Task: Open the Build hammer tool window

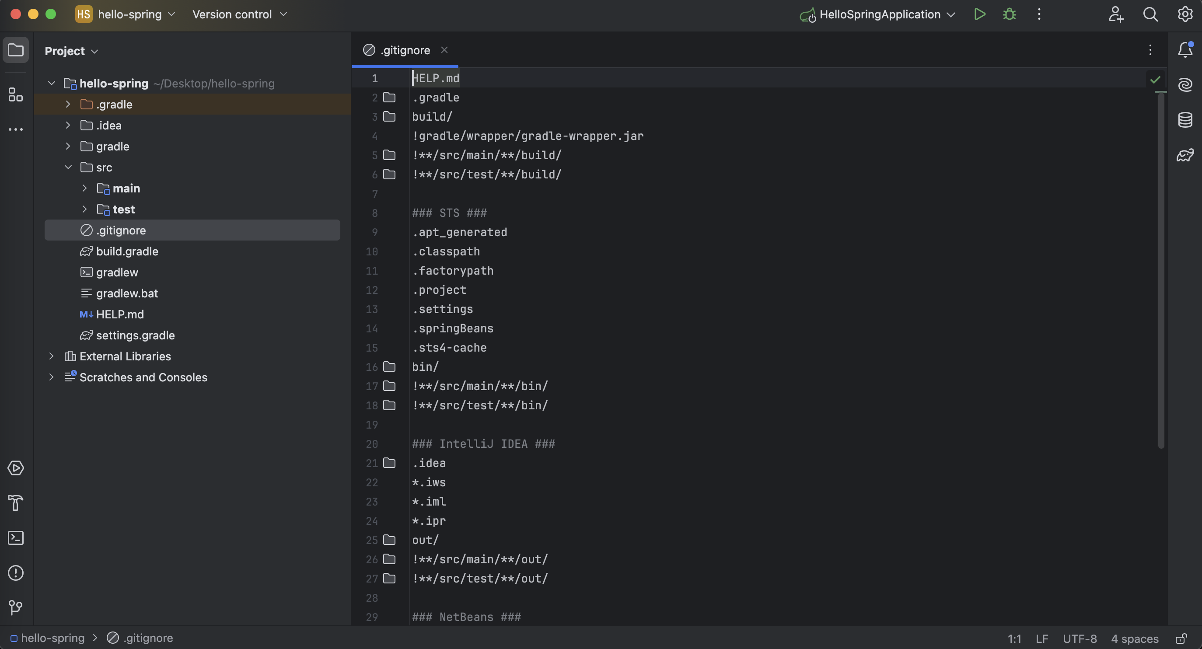Action: point(15,503)
